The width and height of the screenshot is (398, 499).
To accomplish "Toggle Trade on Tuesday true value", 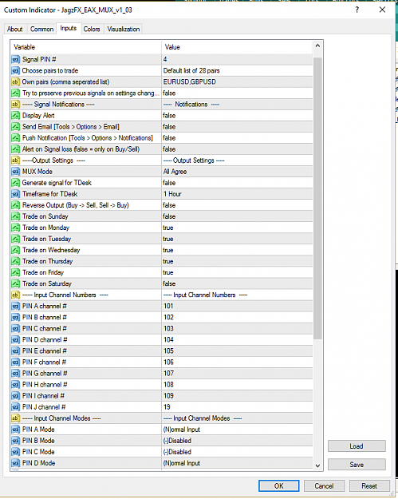I will tap(237, 239).
